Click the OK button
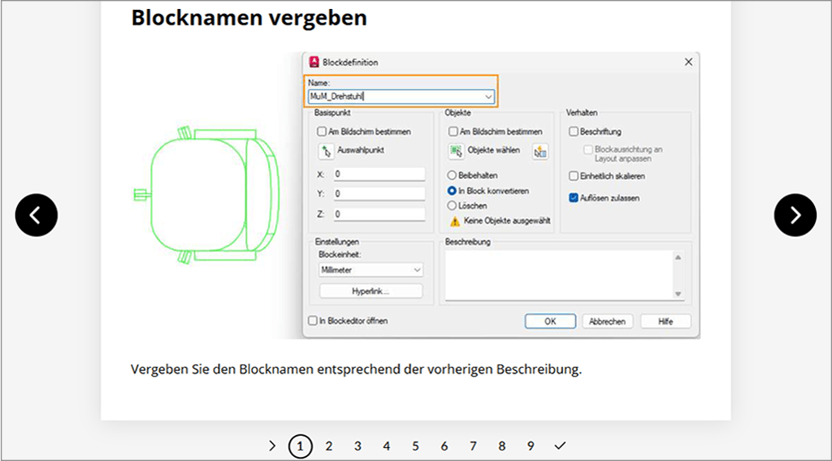Viewport: 832px width, 461px height. [550, 321]
